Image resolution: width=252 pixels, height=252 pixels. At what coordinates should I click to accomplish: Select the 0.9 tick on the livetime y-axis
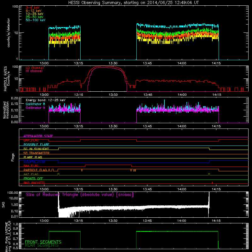(x=15, y=229)
